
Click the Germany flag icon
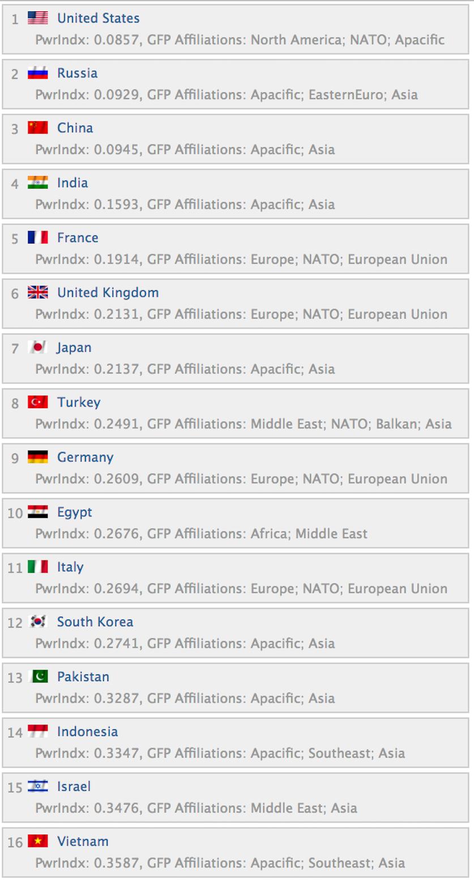[38, 457]
